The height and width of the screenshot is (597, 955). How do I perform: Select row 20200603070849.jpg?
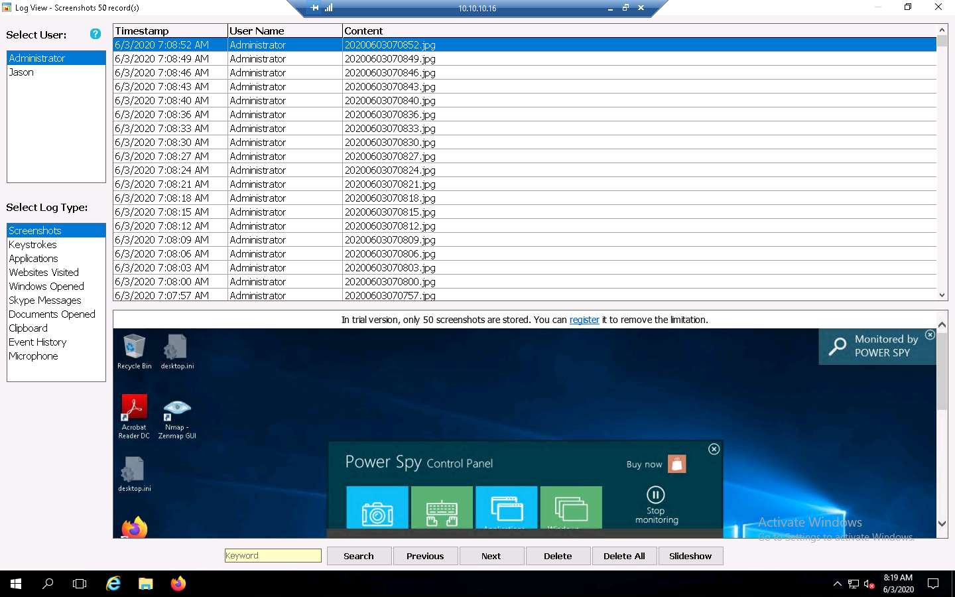(x=525, y=59)
